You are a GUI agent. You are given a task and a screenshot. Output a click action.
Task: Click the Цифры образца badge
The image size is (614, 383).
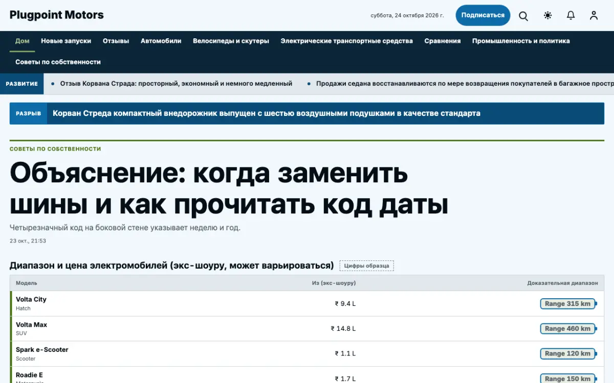point(366,266)
